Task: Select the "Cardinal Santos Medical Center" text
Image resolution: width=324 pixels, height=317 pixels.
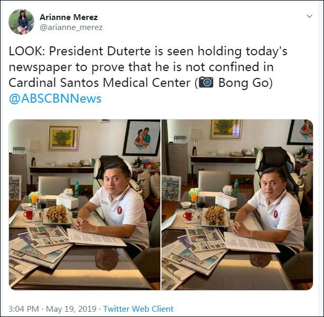Action: point(99,83)
